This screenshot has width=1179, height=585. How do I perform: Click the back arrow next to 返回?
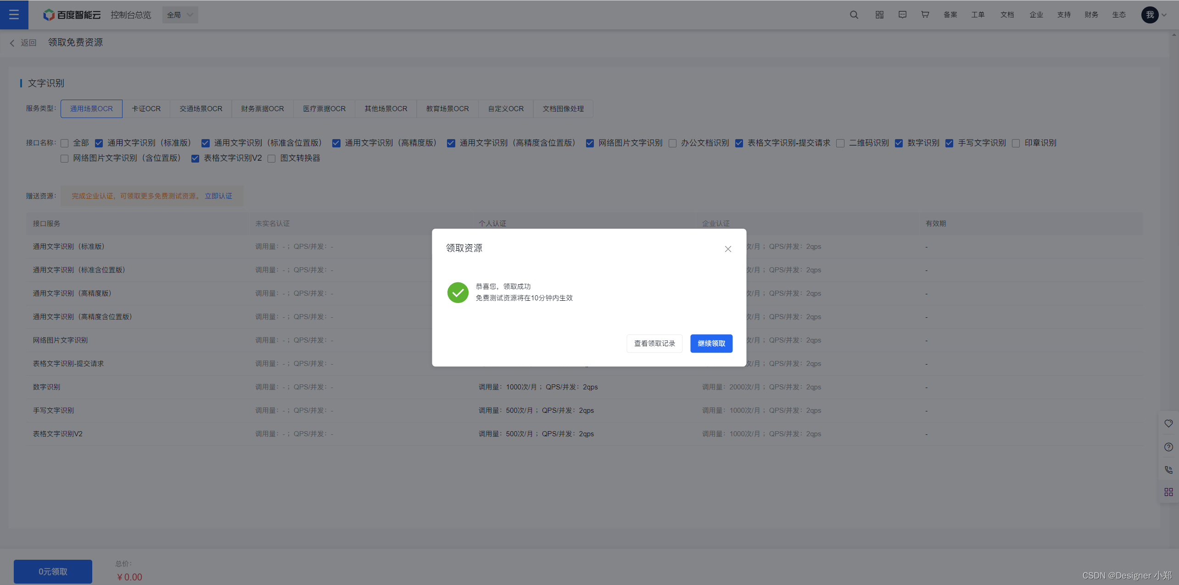coord(12,43)
